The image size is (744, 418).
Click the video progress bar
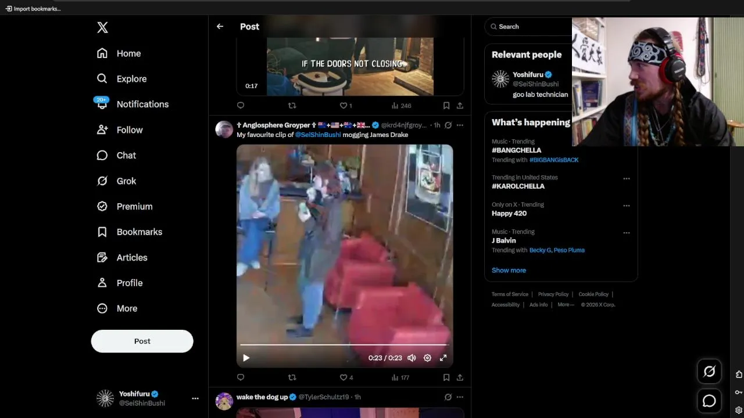click(x=345, y=345)
